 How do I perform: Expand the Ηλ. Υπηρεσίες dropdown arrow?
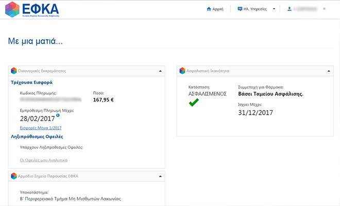(x=274, y=9)
